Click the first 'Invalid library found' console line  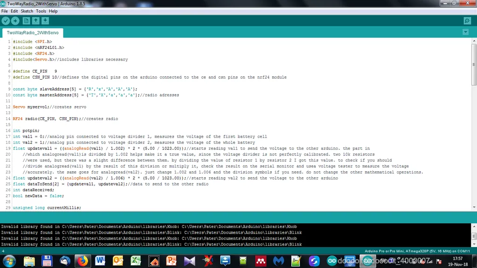[149, 227]
